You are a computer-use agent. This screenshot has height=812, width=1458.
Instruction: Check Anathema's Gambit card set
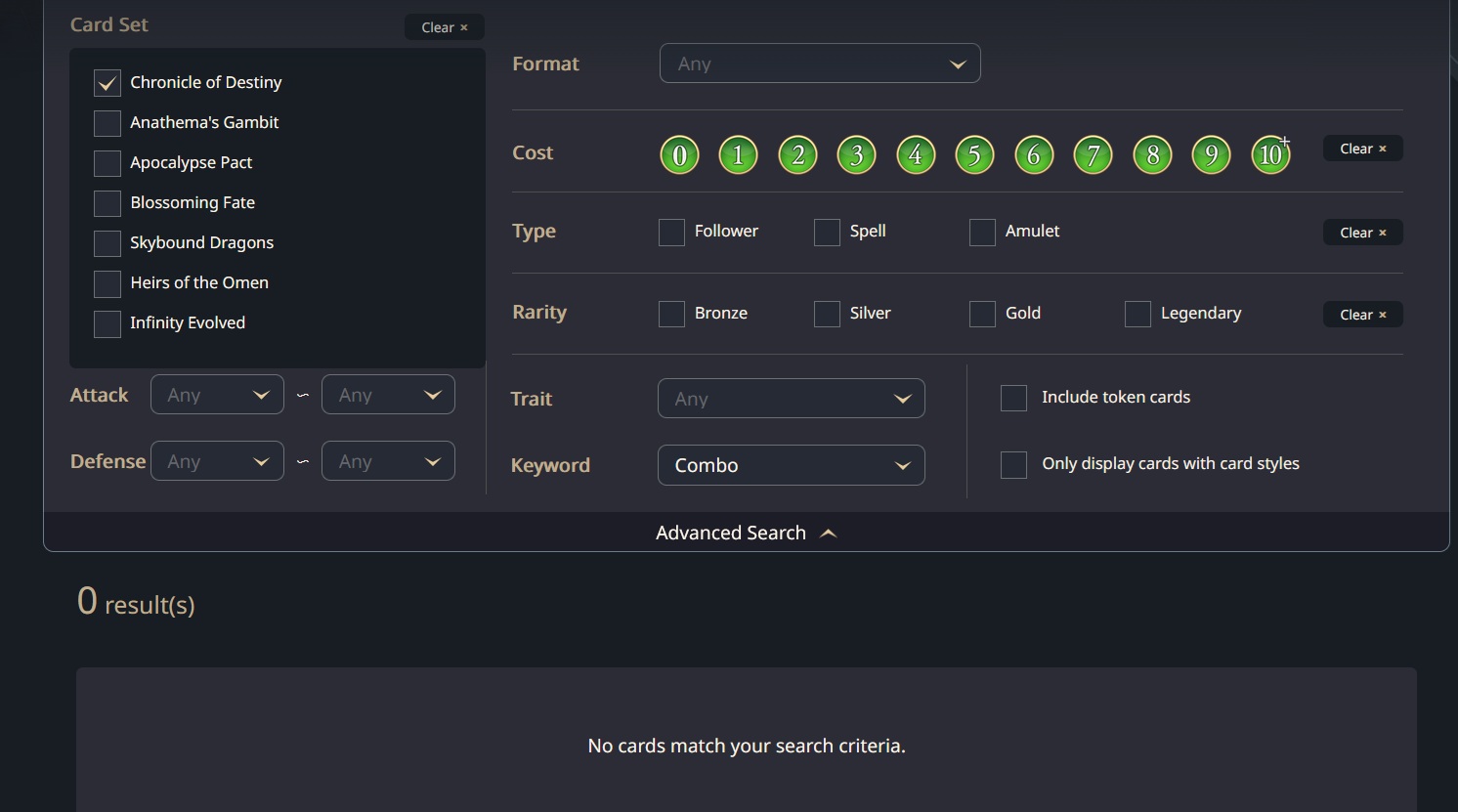107,123
